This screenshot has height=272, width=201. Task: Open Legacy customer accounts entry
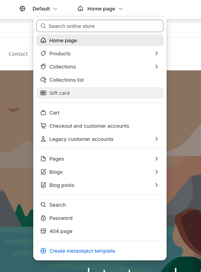click(x=100, y=139)
